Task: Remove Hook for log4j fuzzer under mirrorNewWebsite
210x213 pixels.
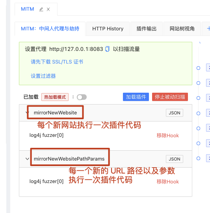Action: tap(168, 136)
